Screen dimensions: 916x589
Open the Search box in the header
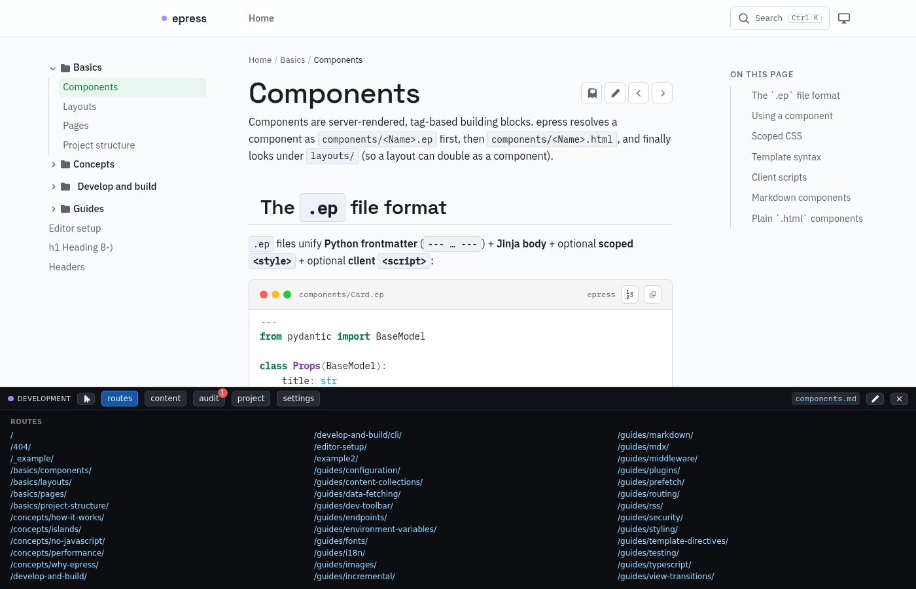(x=779, y=18)
